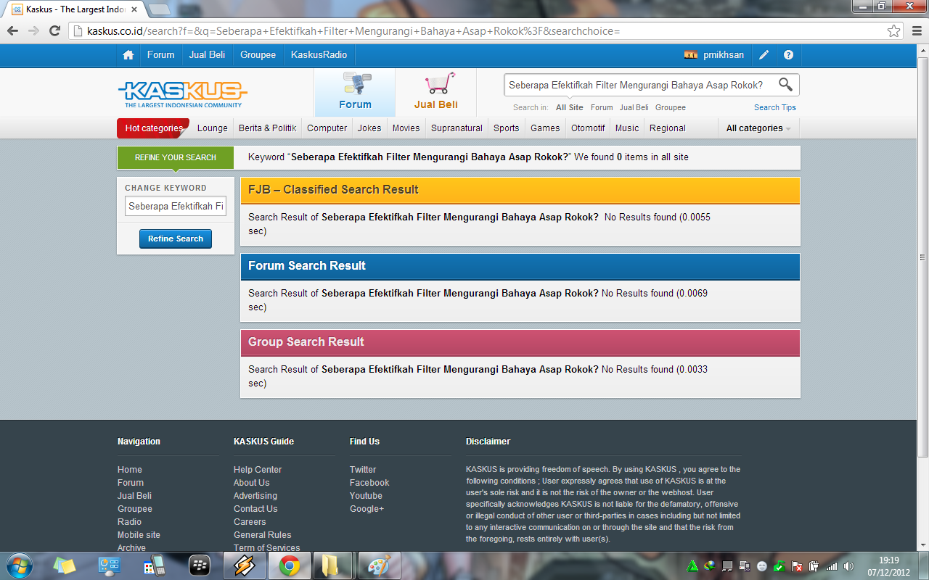Click Chrome back arrow
The height and width of the screenshot is (580, 929).
(12, 31)
